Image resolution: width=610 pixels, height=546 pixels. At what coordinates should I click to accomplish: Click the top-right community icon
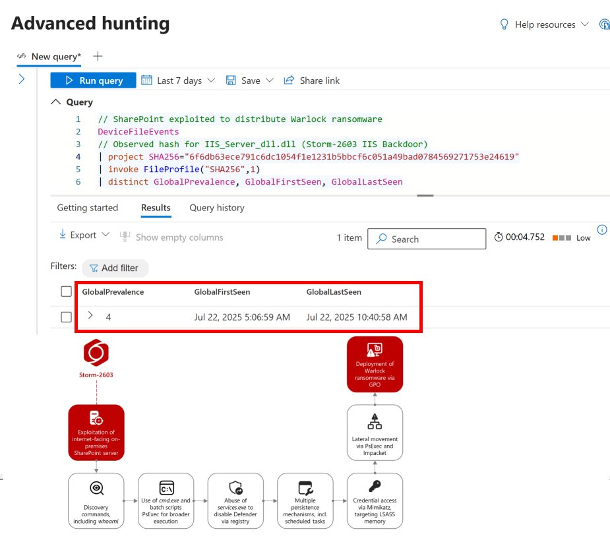(x=605, y=24)
